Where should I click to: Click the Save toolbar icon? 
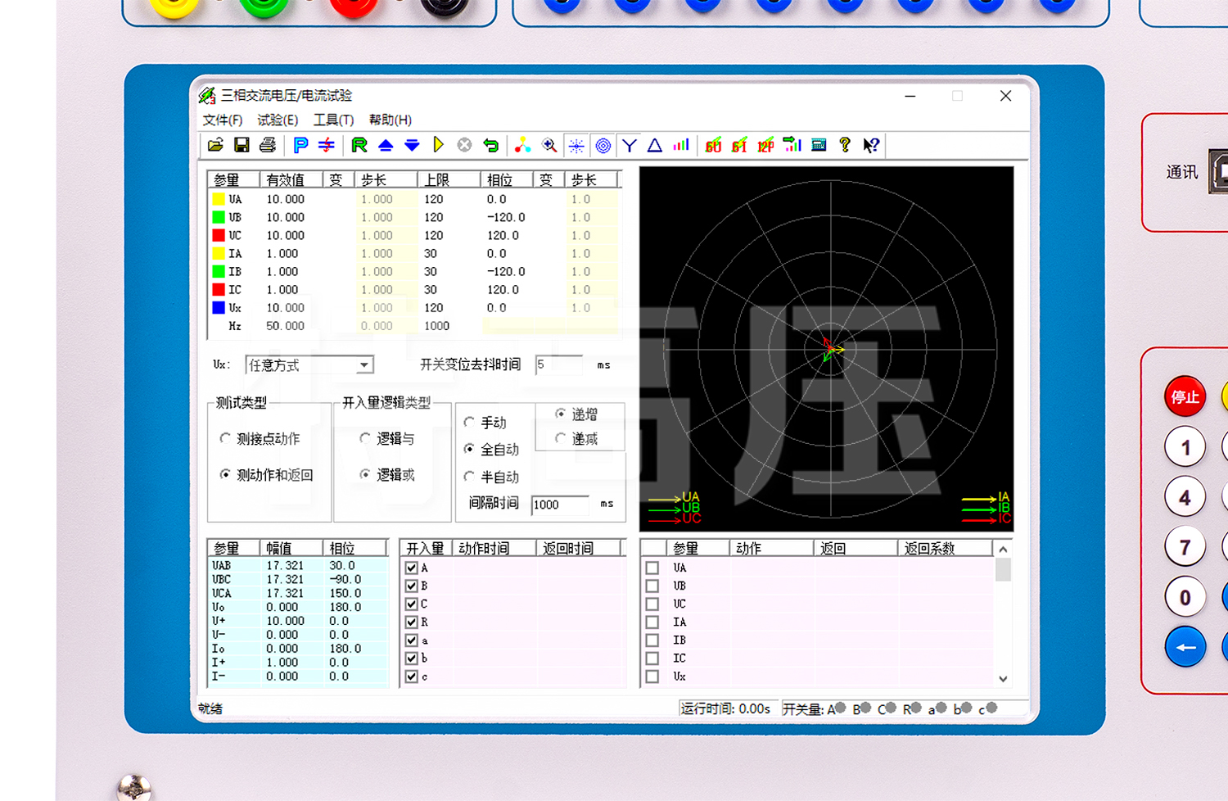pos(242,145)
